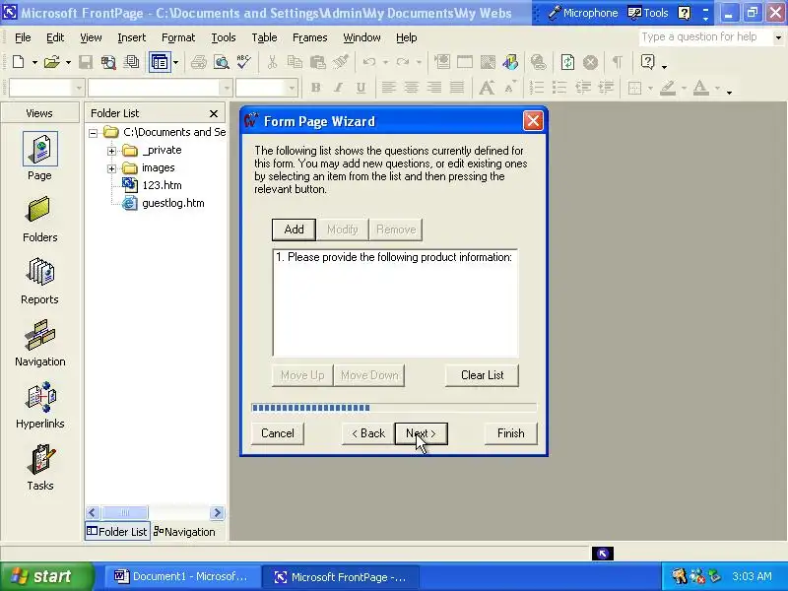788x591 pixels.
Task: Open the Frames menu
Action: coord(309,37)
